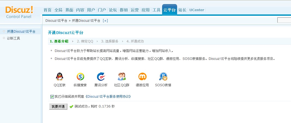Click step 1. 查看介绍
Viewport: 291px width, 123px height.
click(59, 41)
